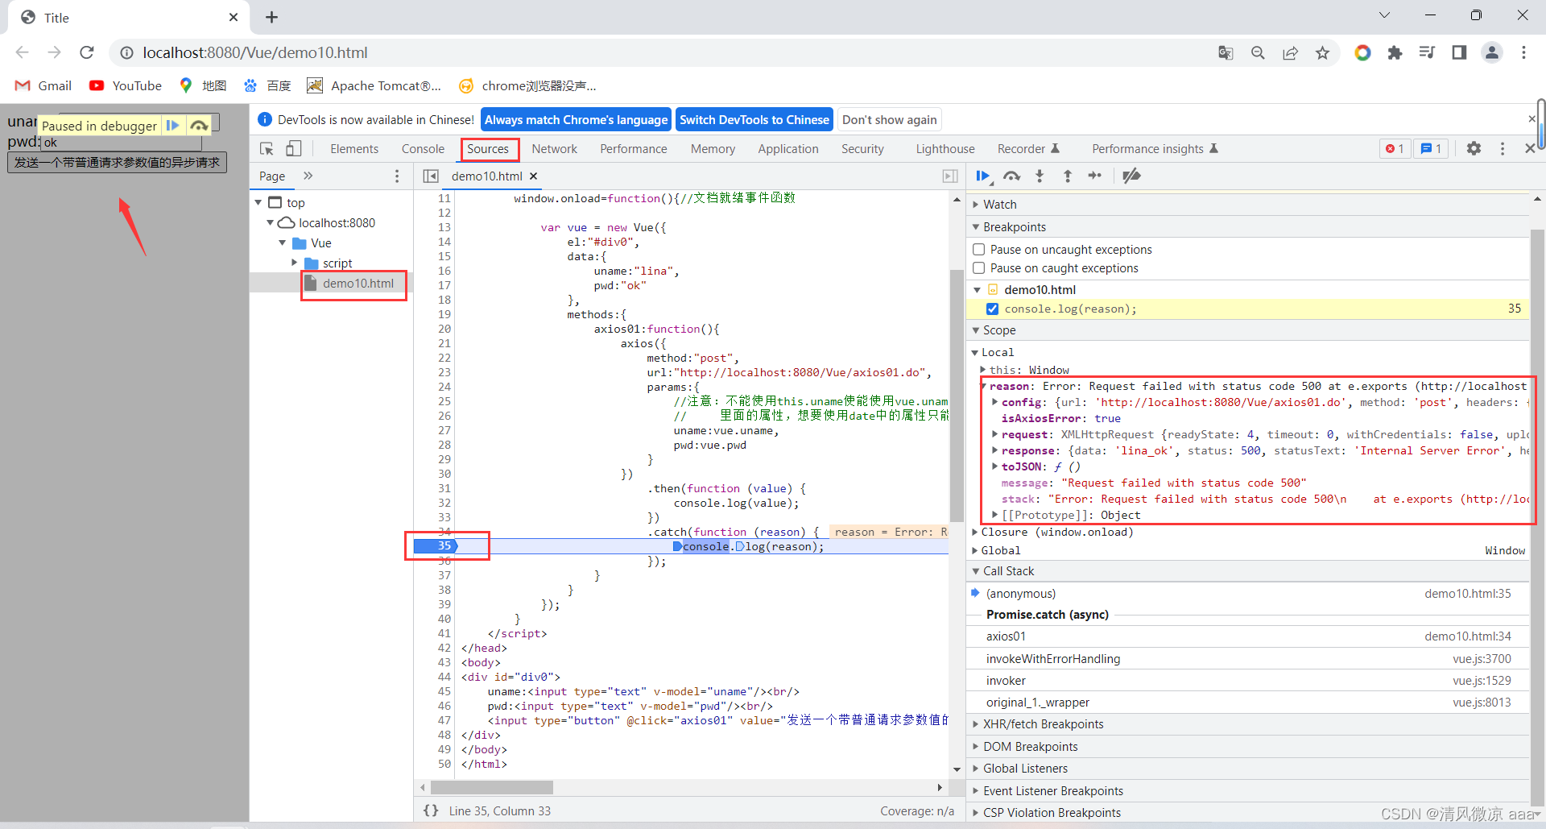Open Chrome profile avatar
This screenshot has width=1546, height=829.
coord(1492,52)
